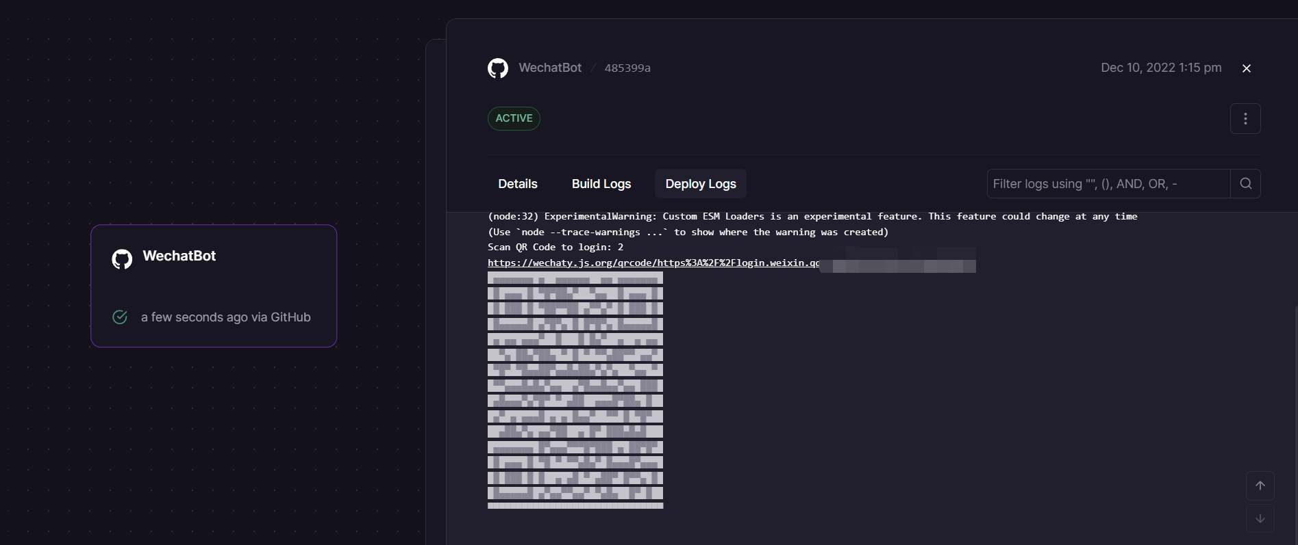1298x545 pixels.
Task: Click the search magnifier icon for logs
Action: click(1246, 183)
